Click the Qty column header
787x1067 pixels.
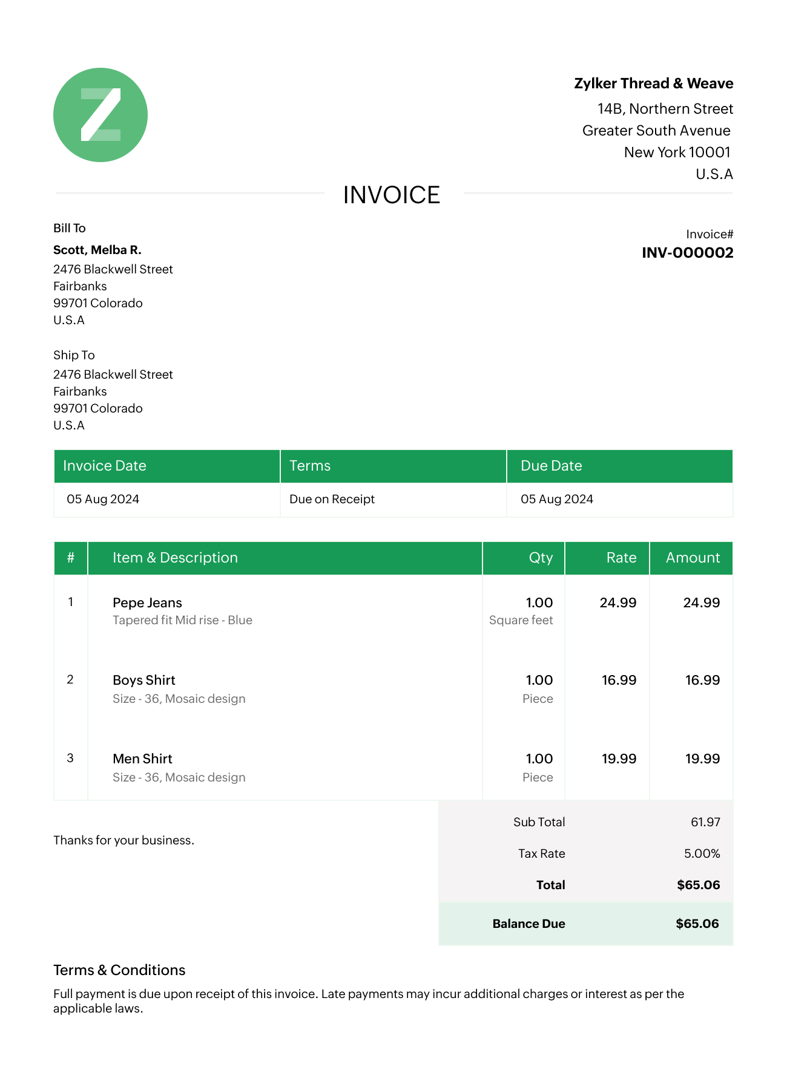coord(541,558)
